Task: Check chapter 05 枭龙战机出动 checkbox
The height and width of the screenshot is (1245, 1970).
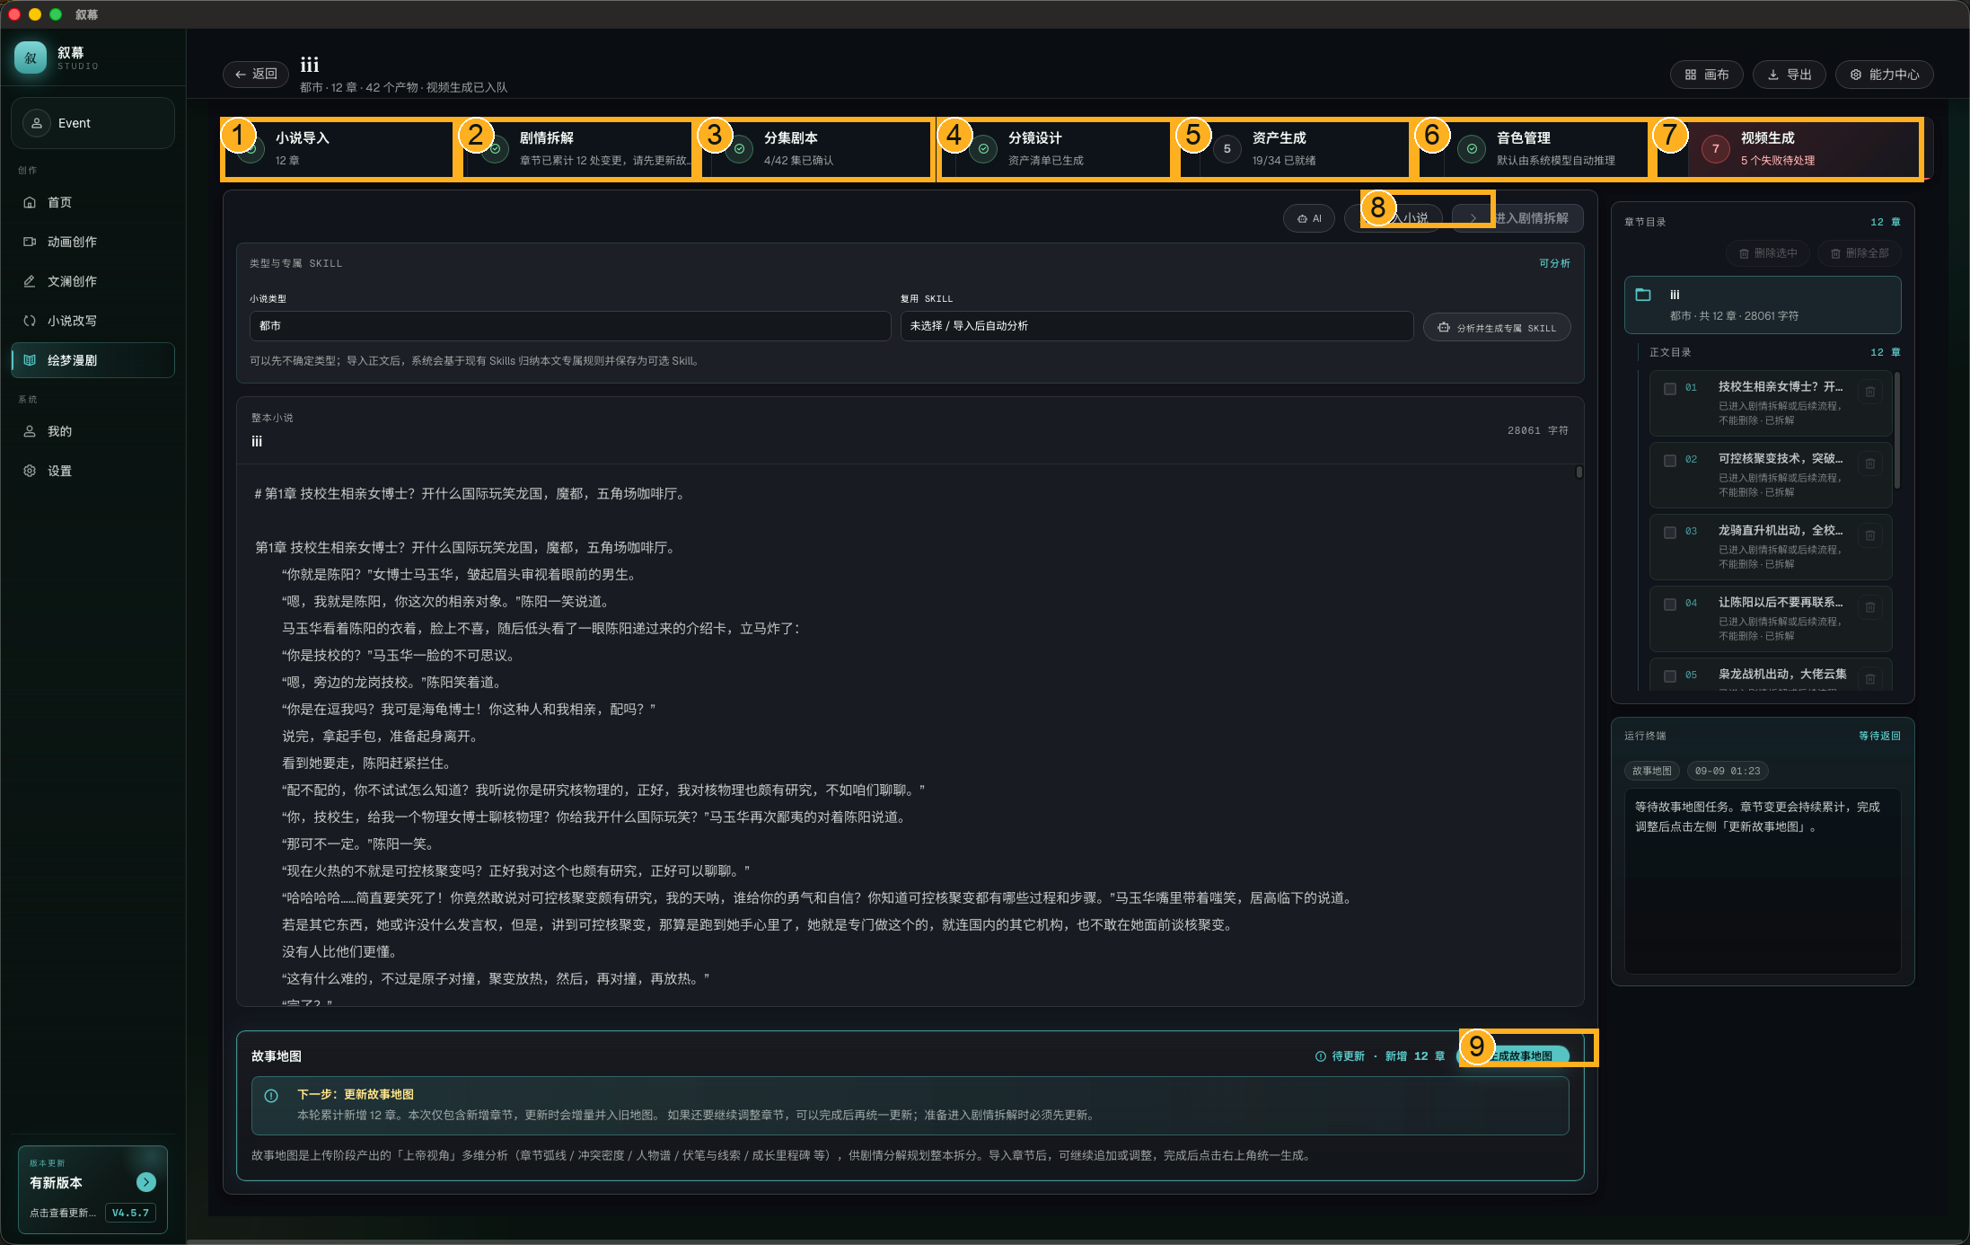Action: point(1670,676)
